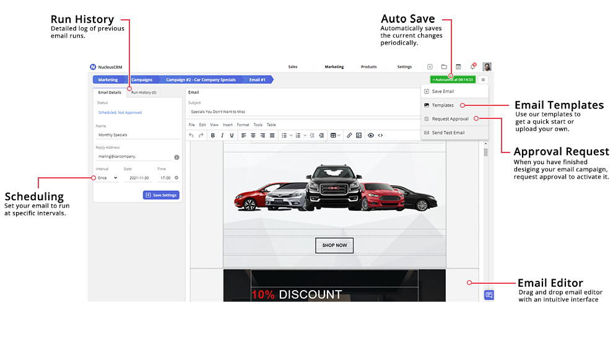Viewport: 613px width, 339px height.
Task: Click the Email #1 breadcrumb
Action: (258, 80)
